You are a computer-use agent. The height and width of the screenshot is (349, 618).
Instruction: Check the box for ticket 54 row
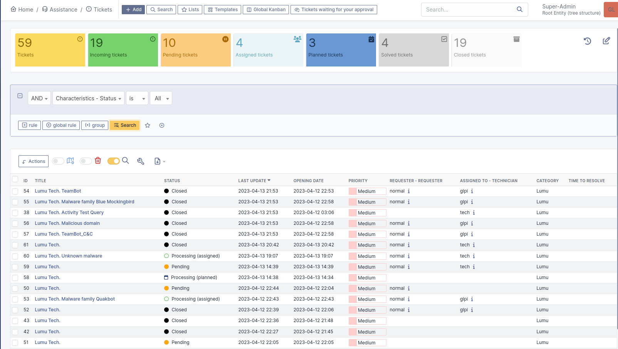pos(15,191)
